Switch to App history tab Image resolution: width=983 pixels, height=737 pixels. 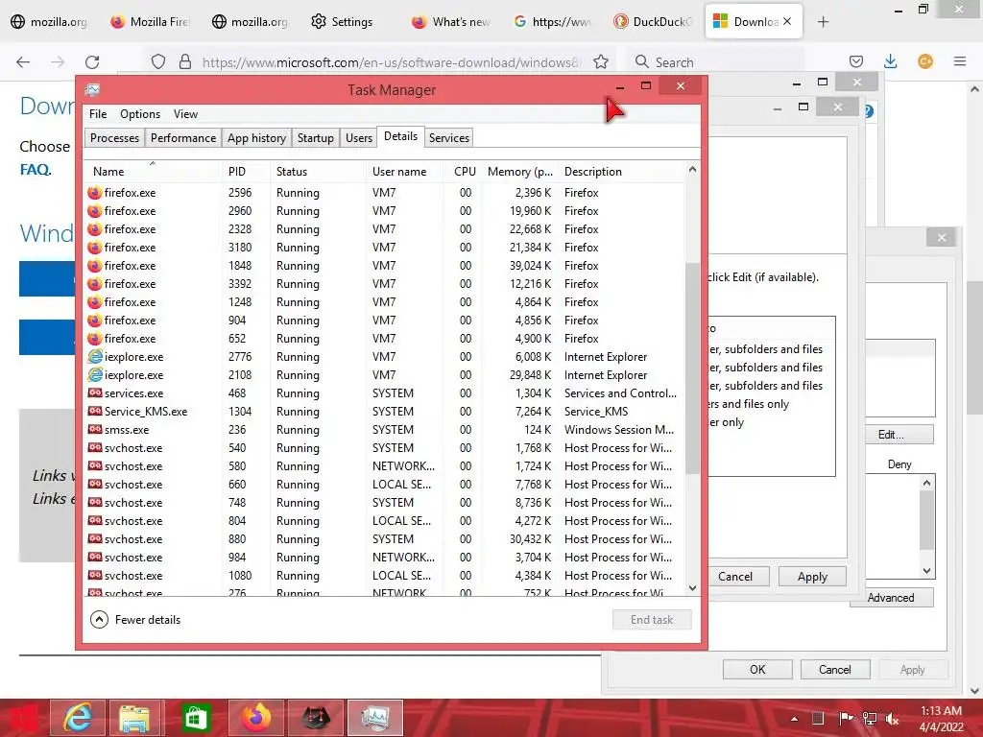coord(256,138)
